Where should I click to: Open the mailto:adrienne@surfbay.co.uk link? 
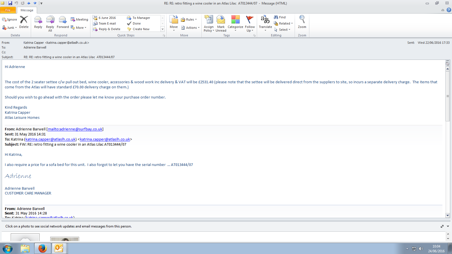(75, 129)
